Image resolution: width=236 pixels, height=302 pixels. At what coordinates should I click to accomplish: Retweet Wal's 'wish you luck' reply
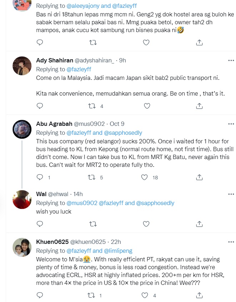(93, 224)
